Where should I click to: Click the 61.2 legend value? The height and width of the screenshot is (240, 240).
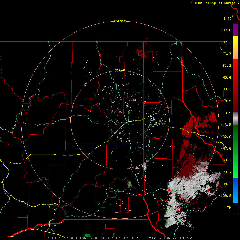pyautogui.click(x=227, y=66)
